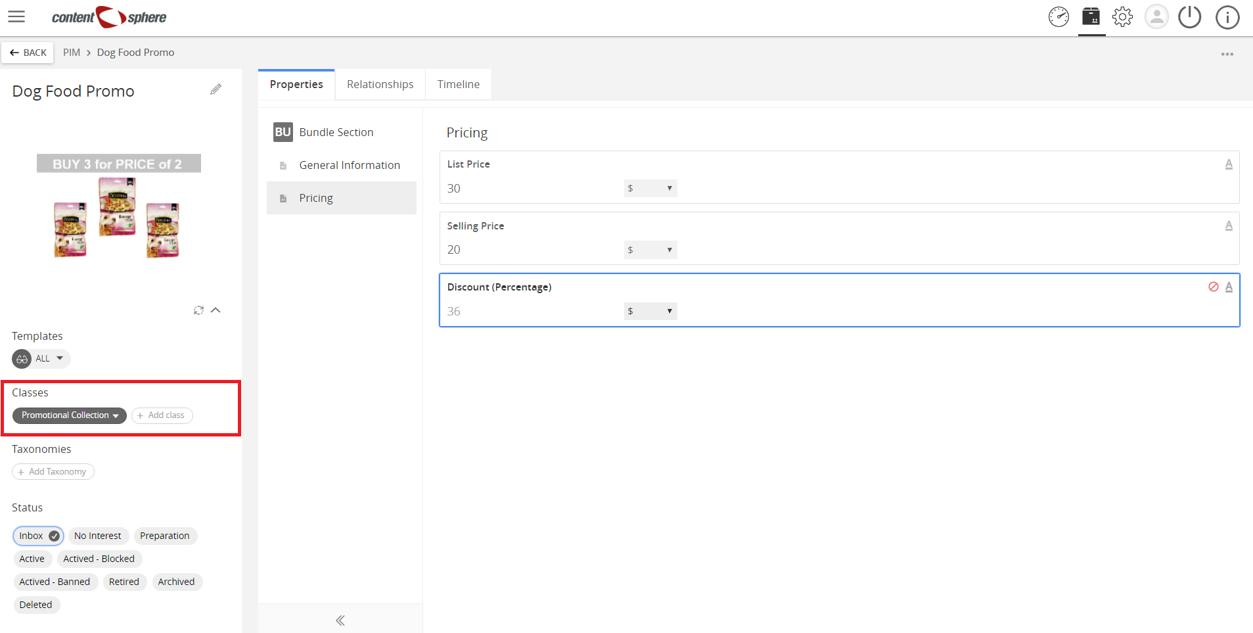Screen dimensions: 1253x633
Task: Click the Dog Food Promo title
Action: click(x=74, y=91)
